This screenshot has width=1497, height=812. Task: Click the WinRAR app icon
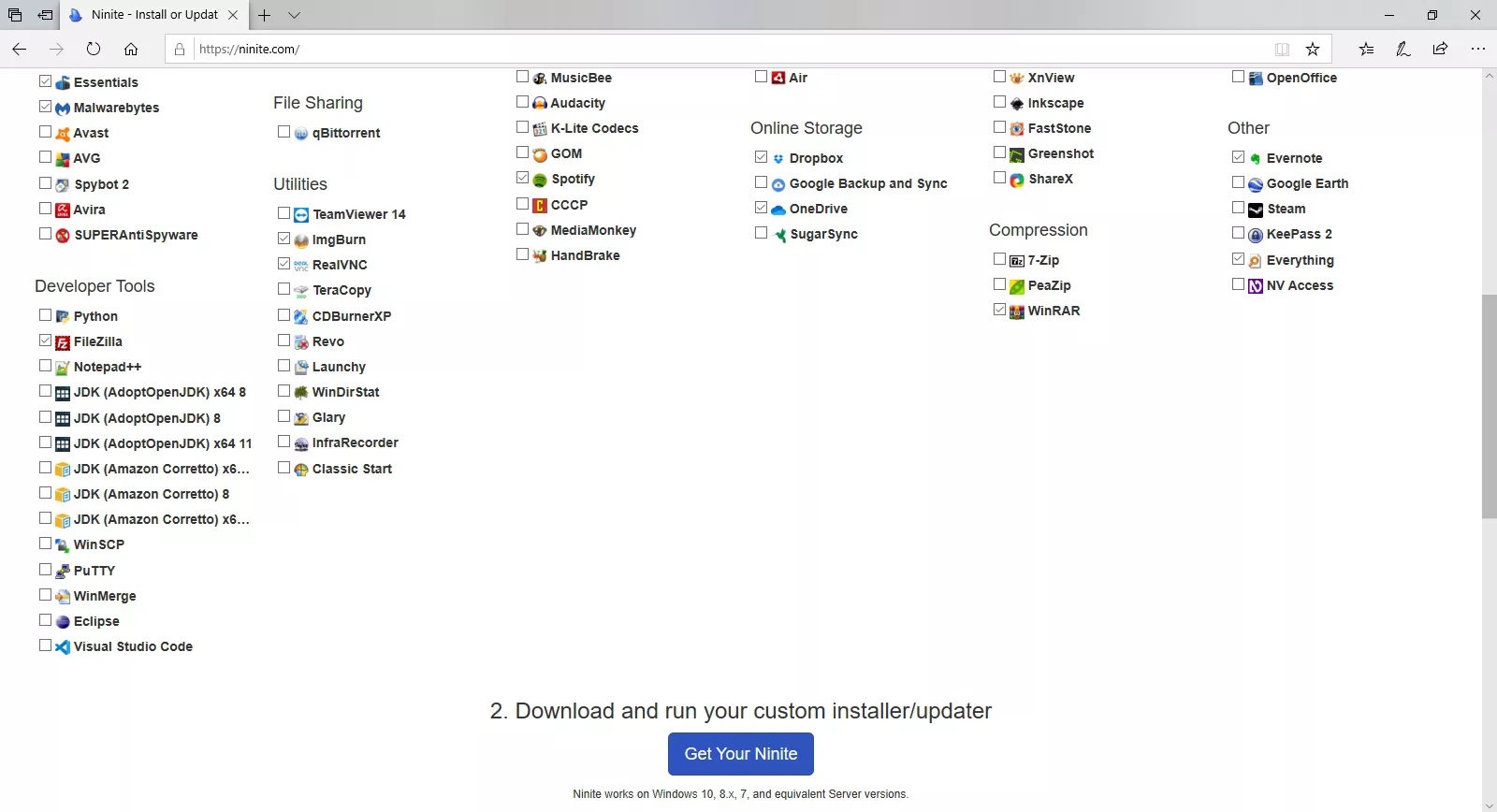point(1017,312)
